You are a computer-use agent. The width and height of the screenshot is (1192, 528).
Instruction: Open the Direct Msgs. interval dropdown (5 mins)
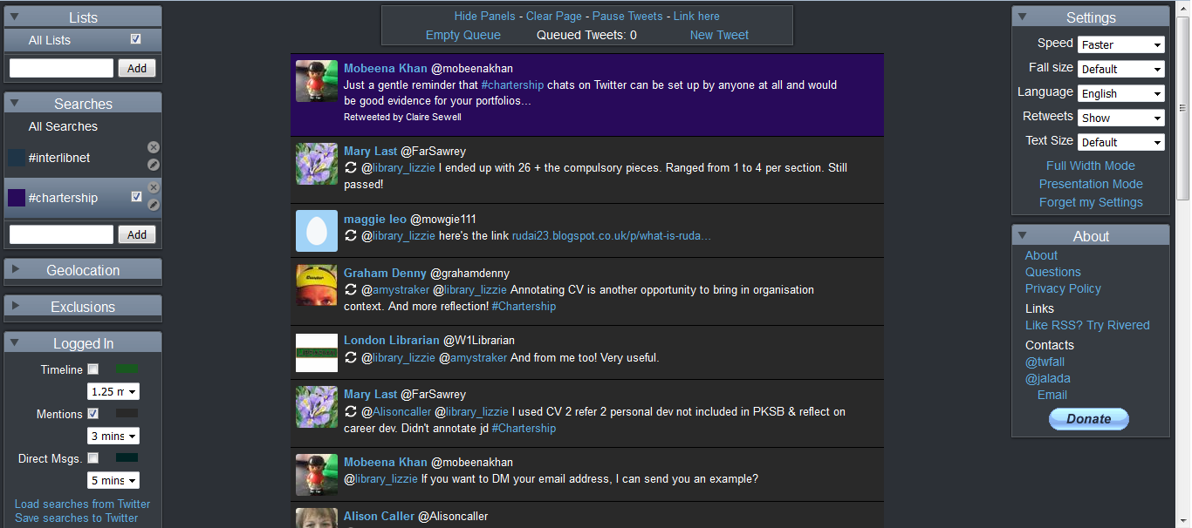[113, 481]
